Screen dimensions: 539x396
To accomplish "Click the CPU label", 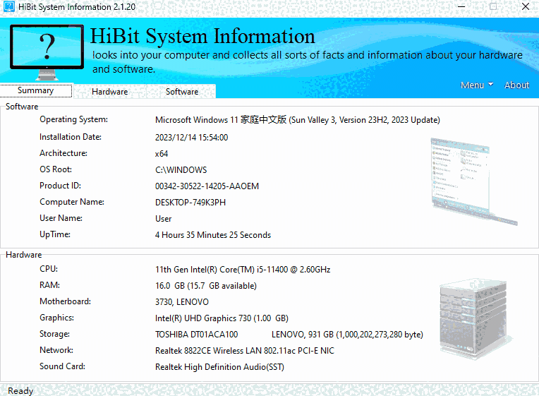I will click(x=49, y=269).
